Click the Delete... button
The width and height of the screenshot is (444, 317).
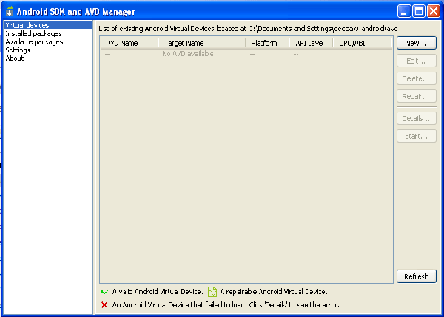416,78
